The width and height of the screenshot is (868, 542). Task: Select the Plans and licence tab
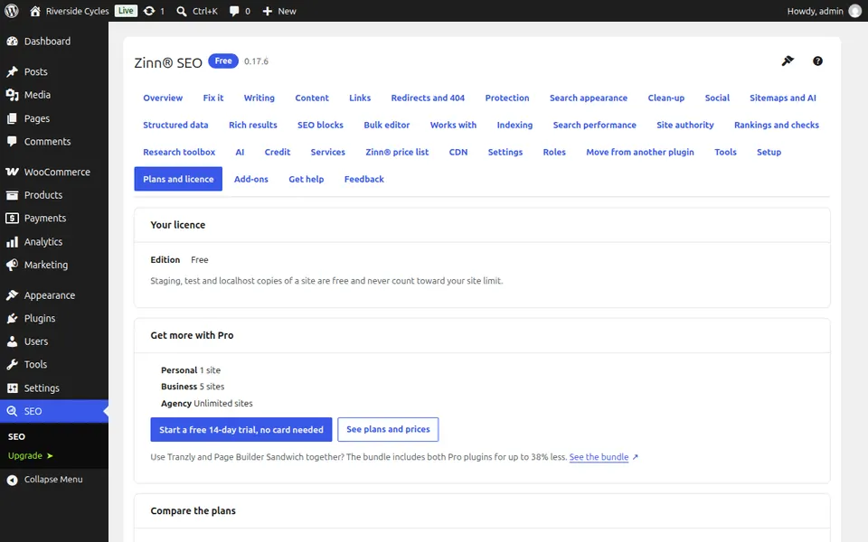pyautogui.click(x=178, y=179)
